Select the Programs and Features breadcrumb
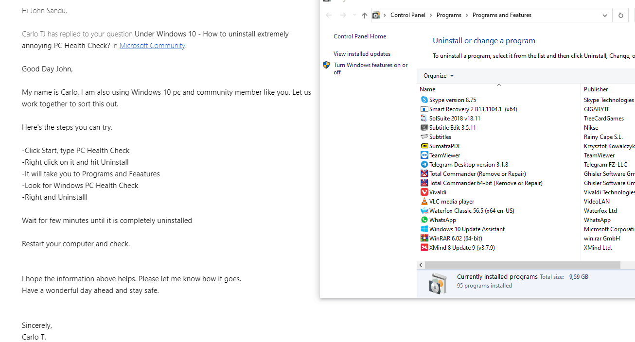 click(x=502, y=15)
